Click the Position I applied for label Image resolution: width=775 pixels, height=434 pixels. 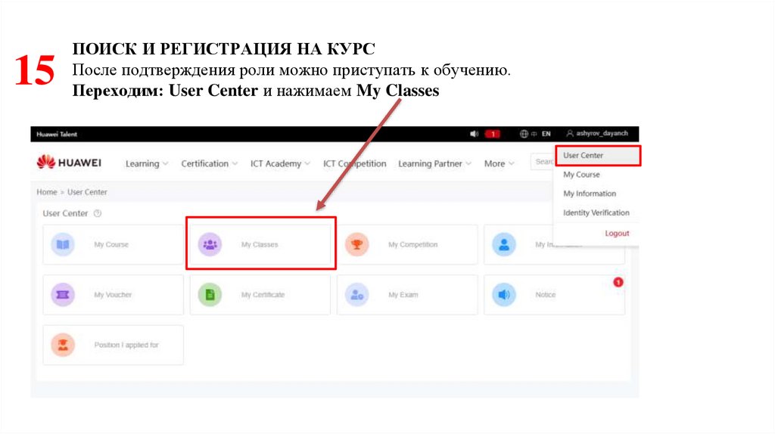coord(126,345)
